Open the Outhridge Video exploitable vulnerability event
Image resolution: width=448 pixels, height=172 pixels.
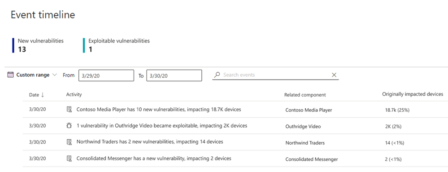(162, 126)
